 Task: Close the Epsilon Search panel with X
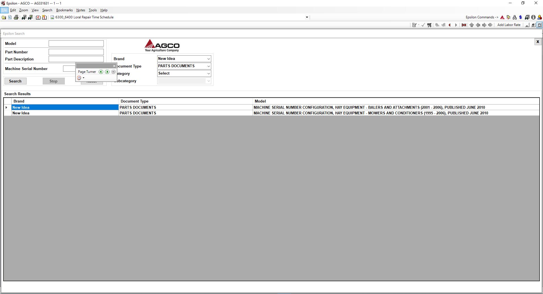[538, 42]
